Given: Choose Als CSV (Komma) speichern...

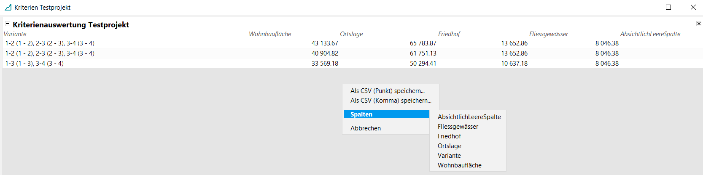Looking at the screenshot, I should pos(391,101).
